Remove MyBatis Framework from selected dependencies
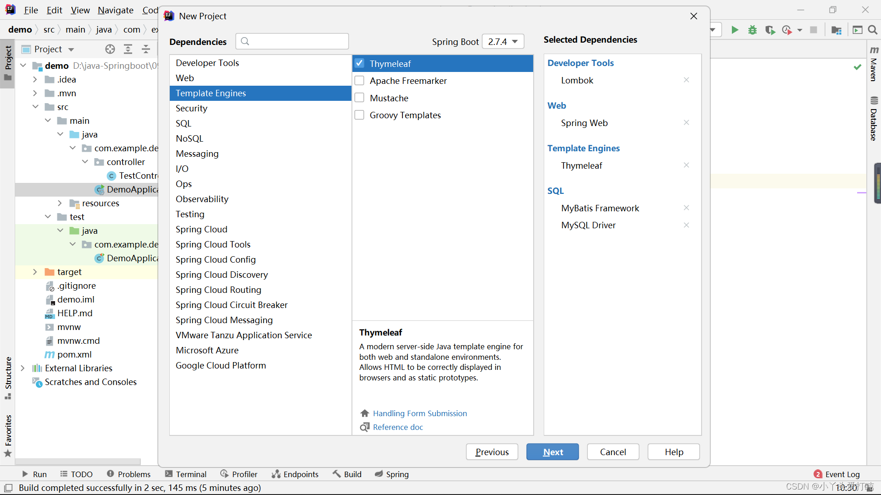 (686, 208)
